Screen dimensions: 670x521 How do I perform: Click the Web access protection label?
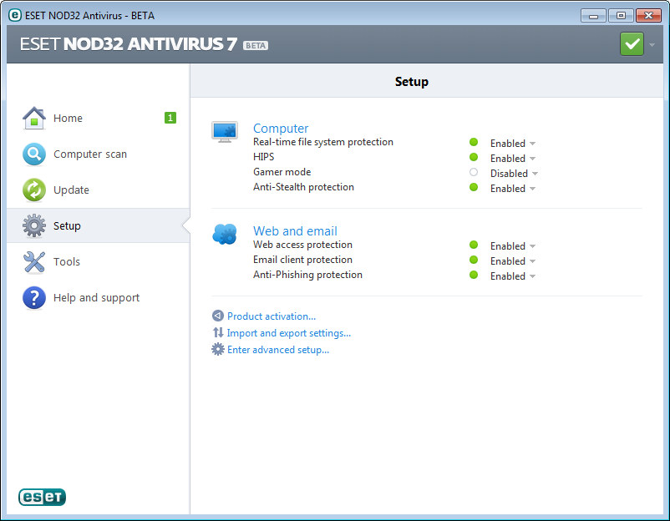pos(302,245)
